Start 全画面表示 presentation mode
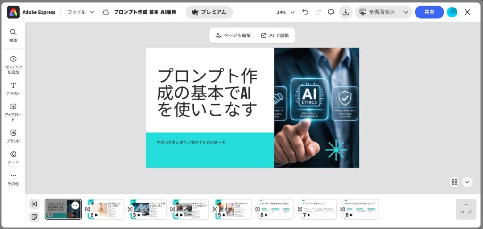483x229 pixels. (x=377, y=12)
